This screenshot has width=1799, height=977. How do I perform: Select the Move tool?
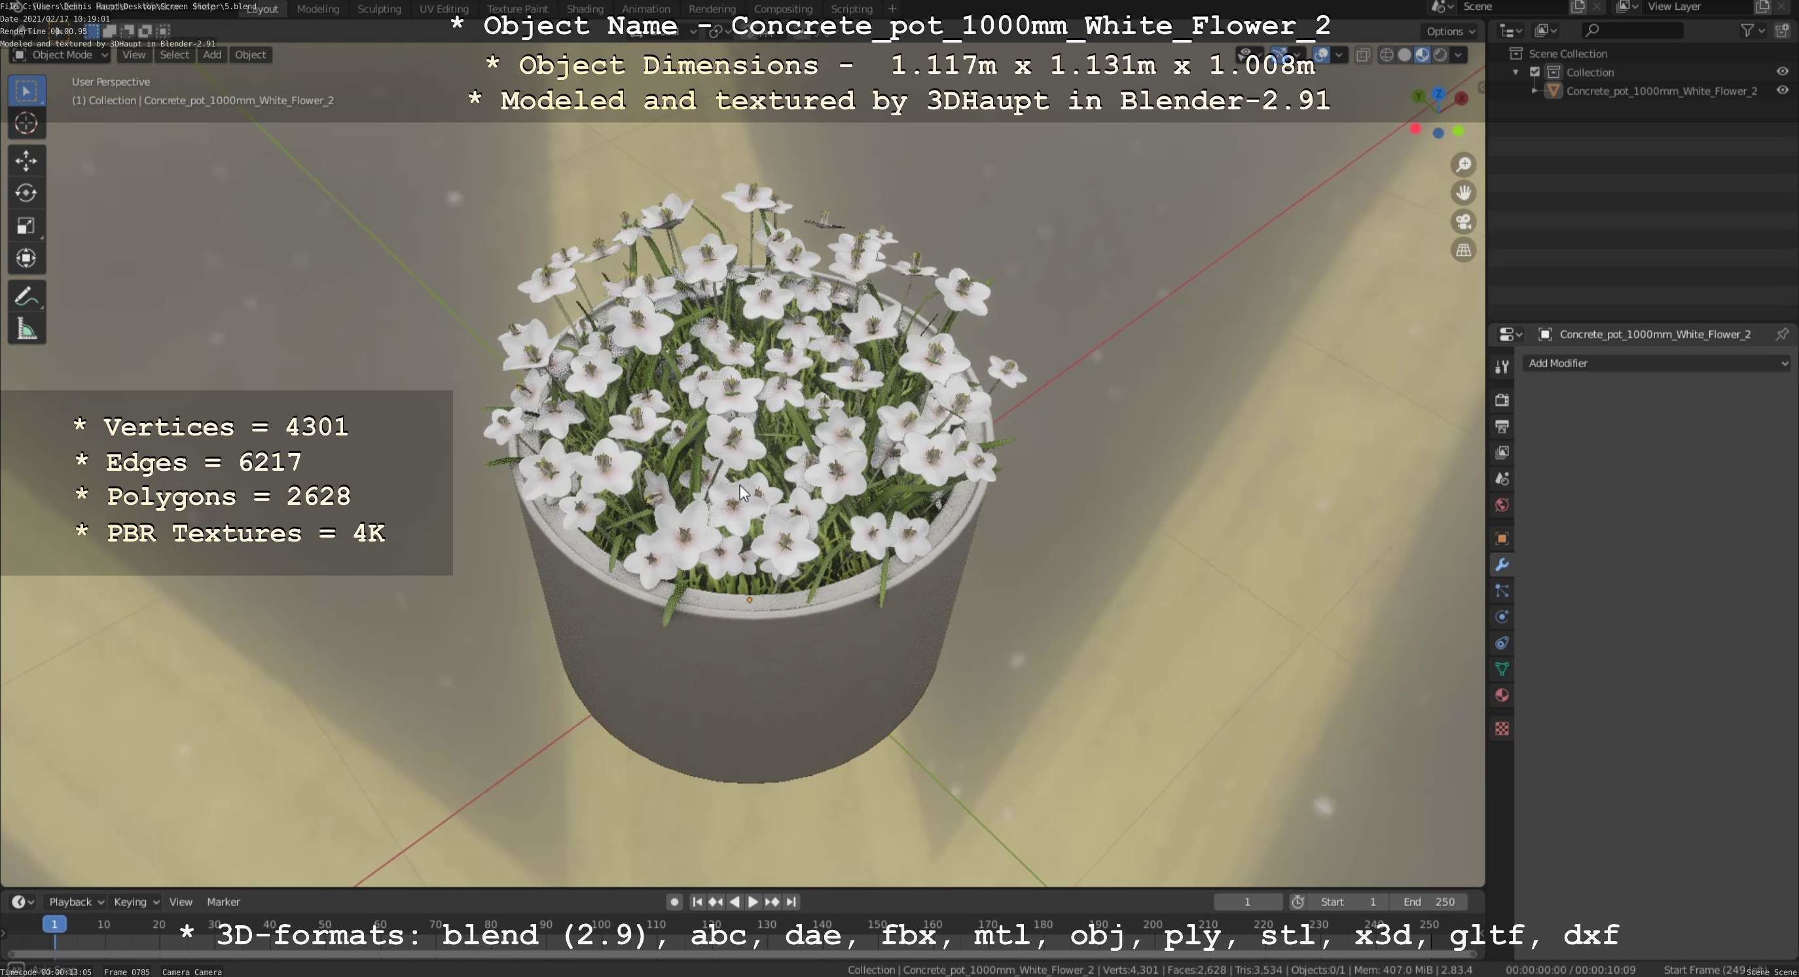click(27, 160)
